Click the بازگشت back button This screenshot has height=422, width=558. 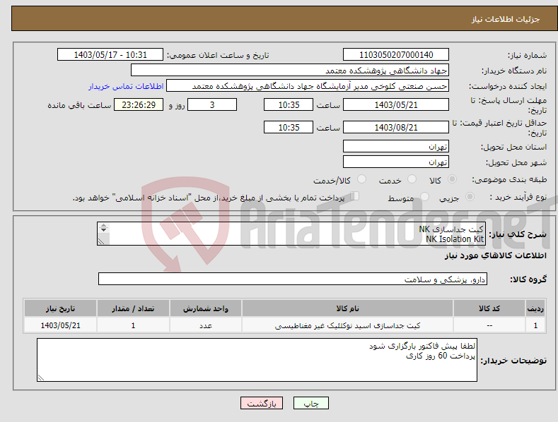[x=262, y=403]
